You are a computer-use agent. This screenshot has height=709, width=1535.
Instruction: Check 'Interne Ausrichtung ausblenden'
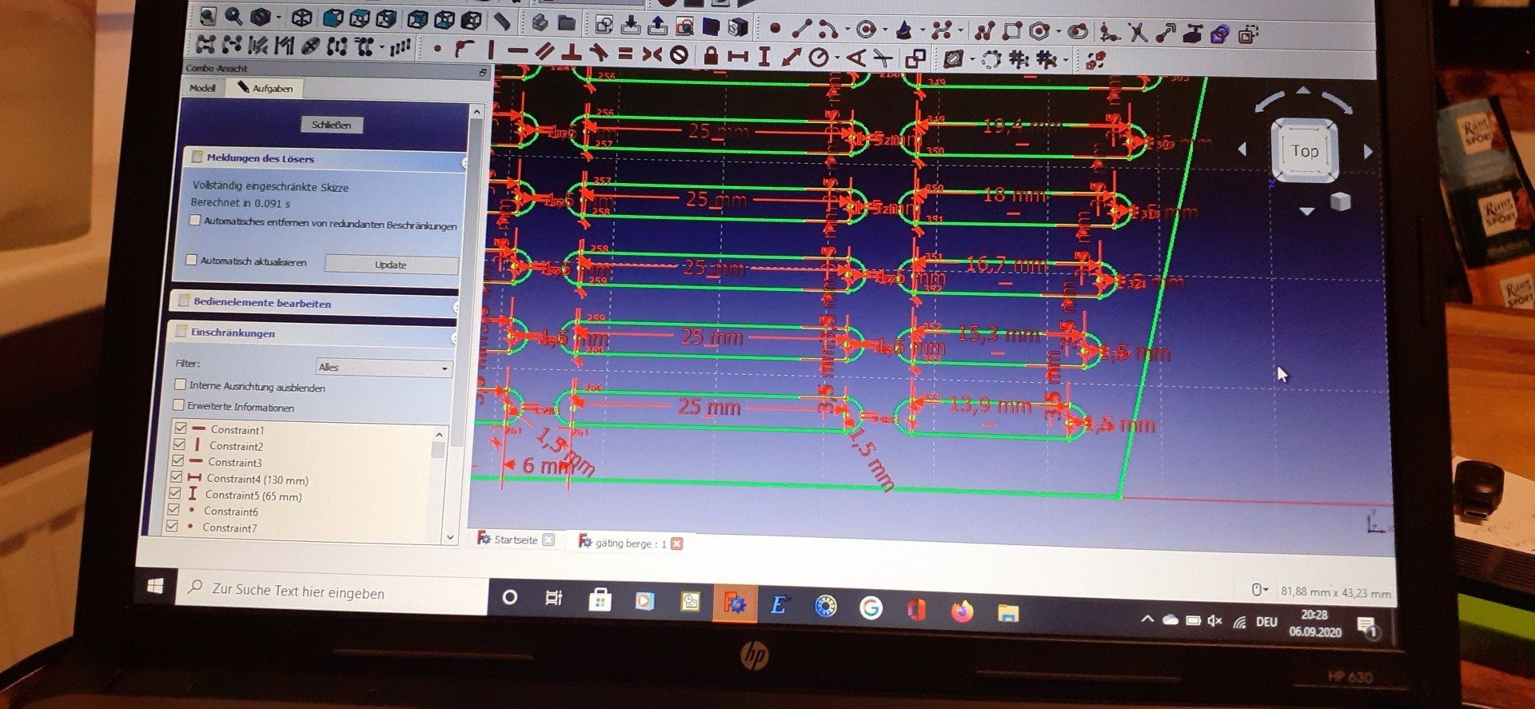coord(180,384)
